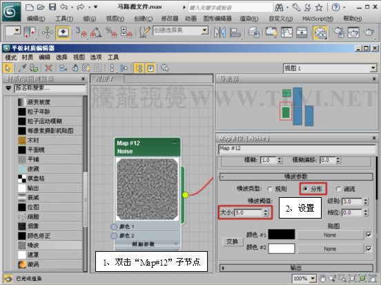Collapse the Map #12 Noise node

174,142
